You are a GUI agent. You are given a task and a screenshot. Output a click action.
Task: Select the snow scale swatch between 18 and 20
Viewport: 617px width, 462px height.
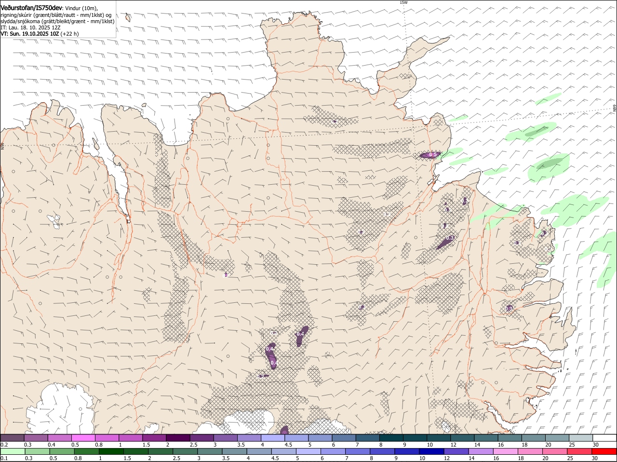pyautogui.click(x=533, y=437)
